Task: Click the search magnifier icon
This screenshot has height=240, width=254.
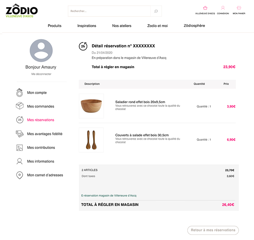Action: click(156, 11)
